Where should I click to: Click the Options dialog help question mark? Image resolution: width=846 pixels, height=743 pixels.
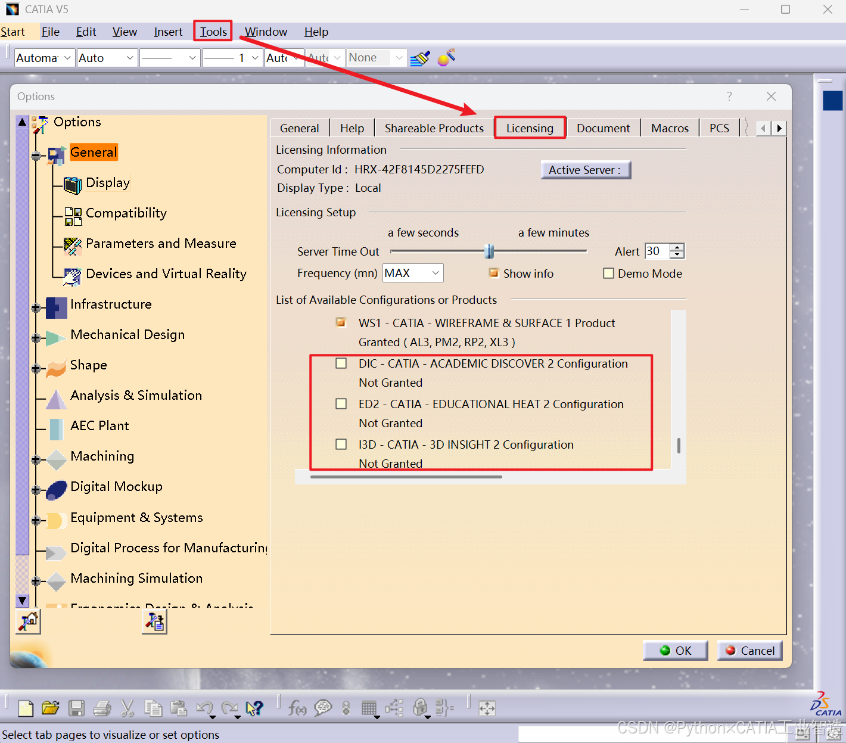tap(729, 96)
